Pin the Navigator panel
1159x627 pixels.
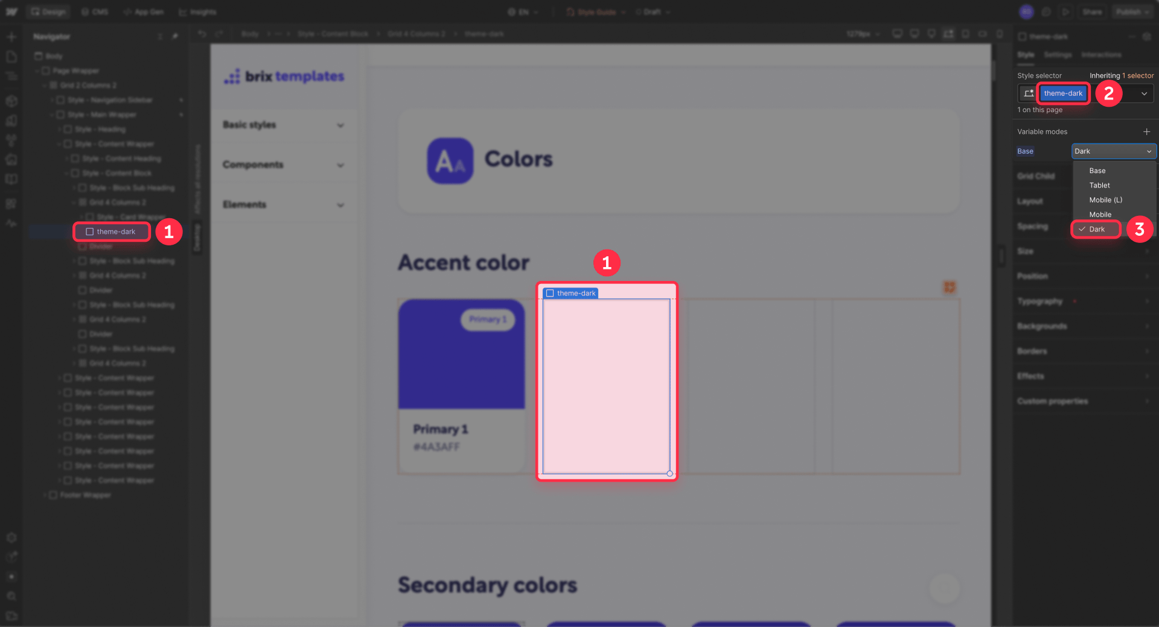[x=175, y=36]
